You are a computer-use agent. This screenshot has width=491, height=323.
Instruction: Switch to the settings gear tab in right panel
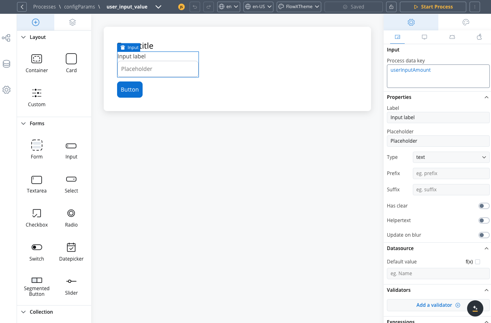point(411,22)
